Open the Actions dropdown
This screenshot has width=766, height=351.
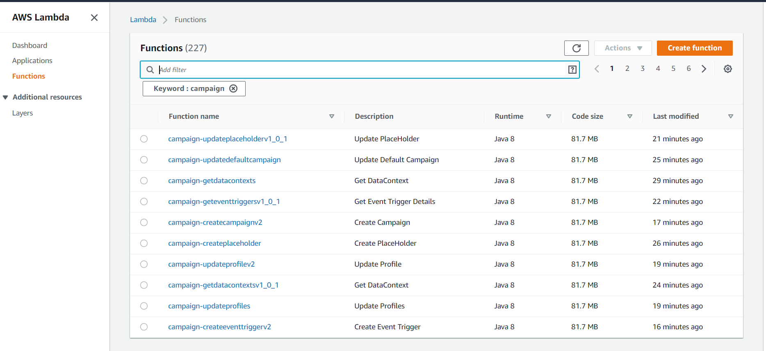coord(622,48)
